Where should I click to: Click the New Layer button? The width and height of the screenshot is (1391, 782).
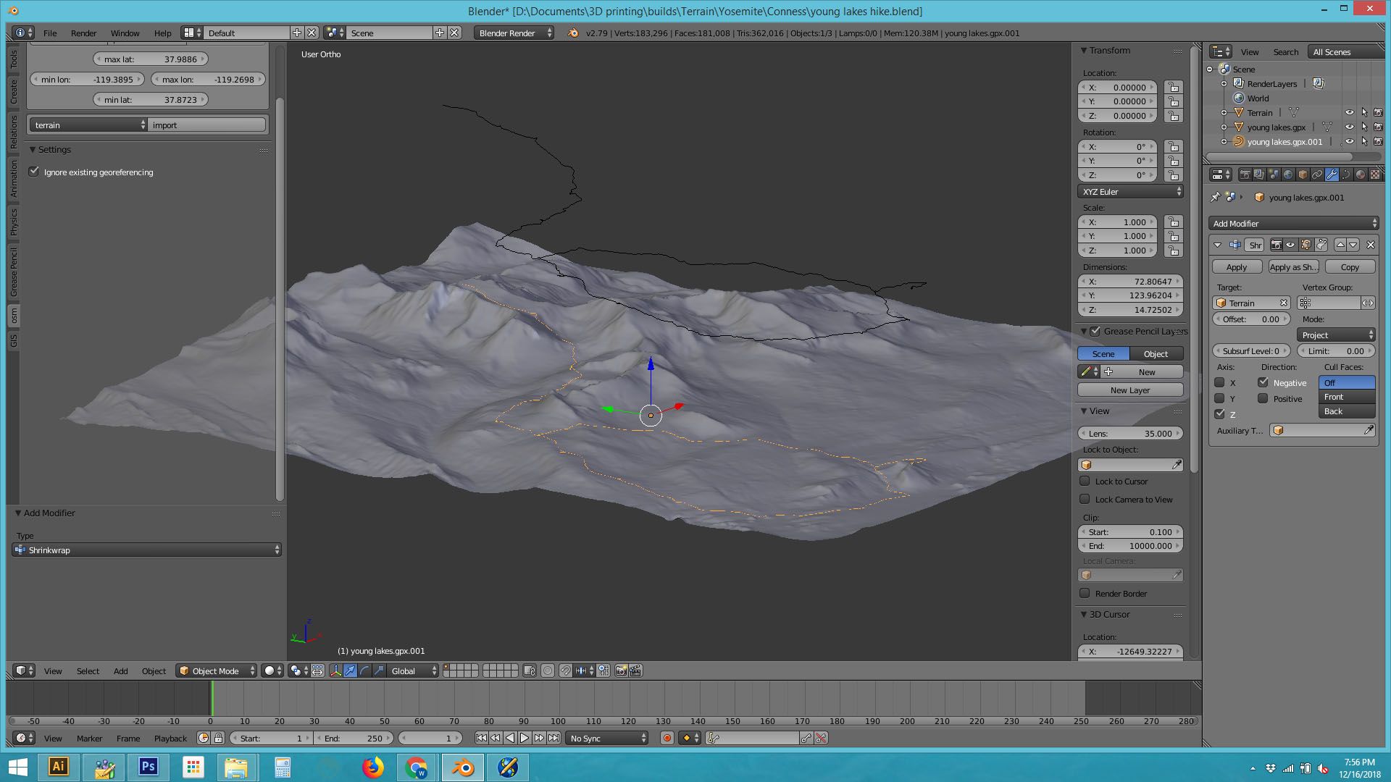[1129, 390]
